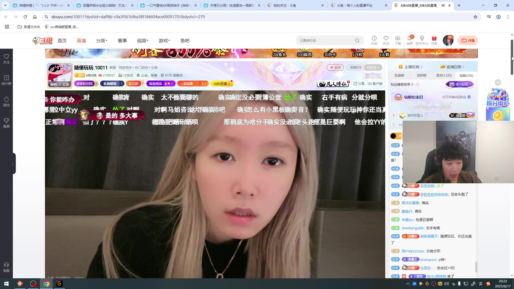
Task: Click 凡人修仙 promotion banner
Action: click(x=334, y=84)
